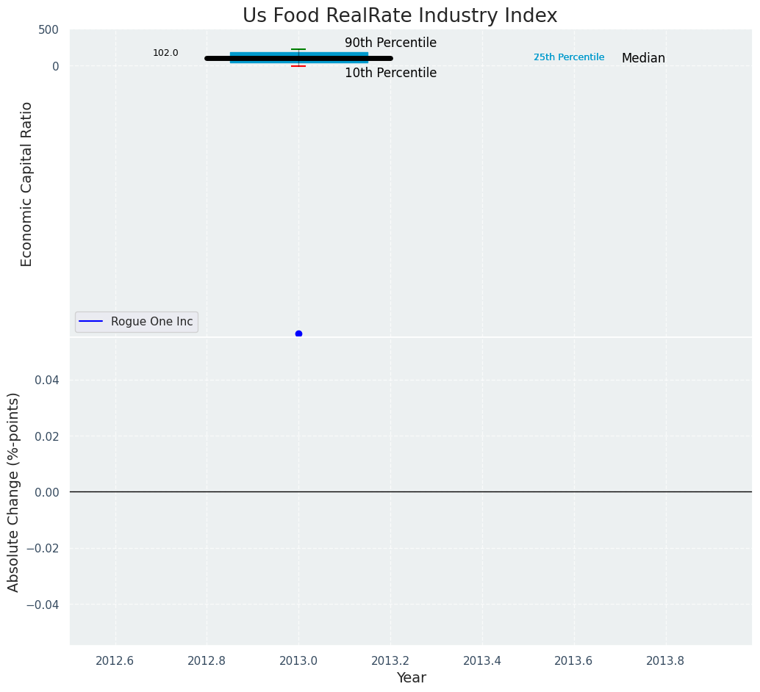Select the Absolute Change (%-points) axis label

point(14,491)
